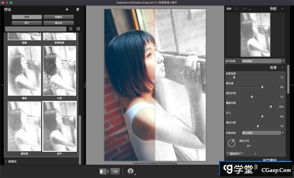
Task: Open the question mark help icon
Action: coord(130,172)
